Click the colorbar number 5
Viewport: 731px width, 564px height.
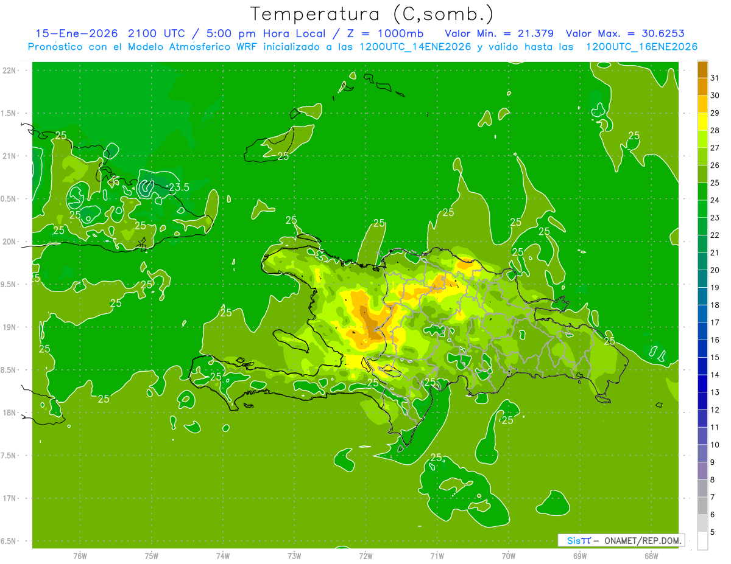click(x=713, y=532)
